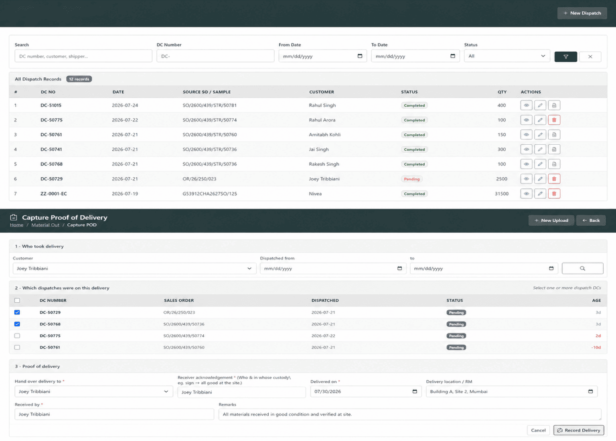616x441 pixels.
Task: View details of dispatch DC-50761
Action: [x=526, y=135]
